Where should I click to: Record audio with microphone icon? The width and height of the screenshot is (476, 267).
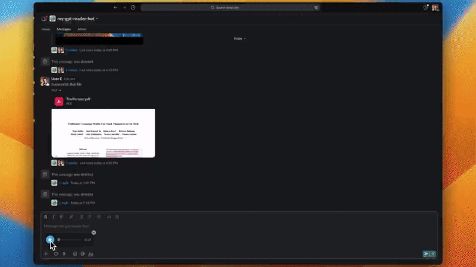pos(64,253)
